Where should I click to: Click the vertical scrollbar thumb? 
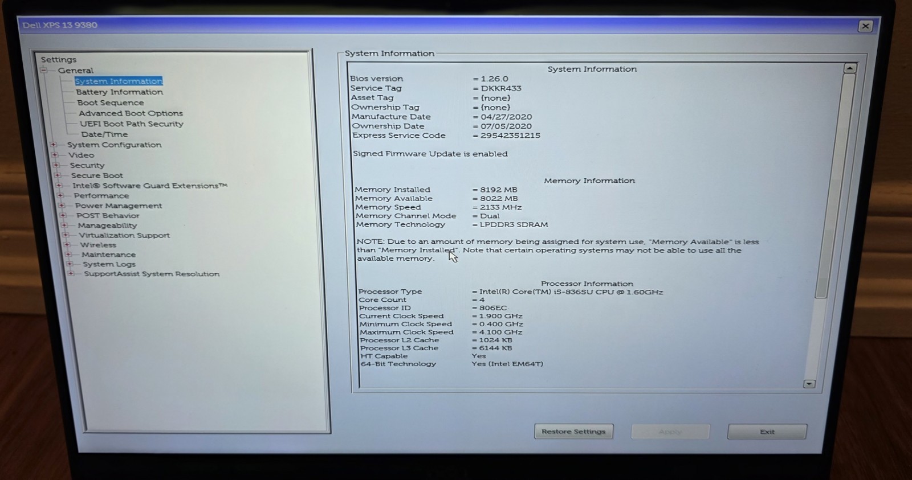point(835,185)
